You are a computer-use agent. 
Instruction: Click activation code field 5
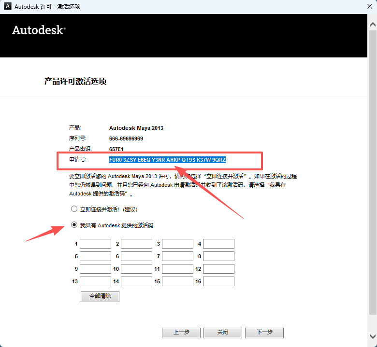(x=95, y=256)
